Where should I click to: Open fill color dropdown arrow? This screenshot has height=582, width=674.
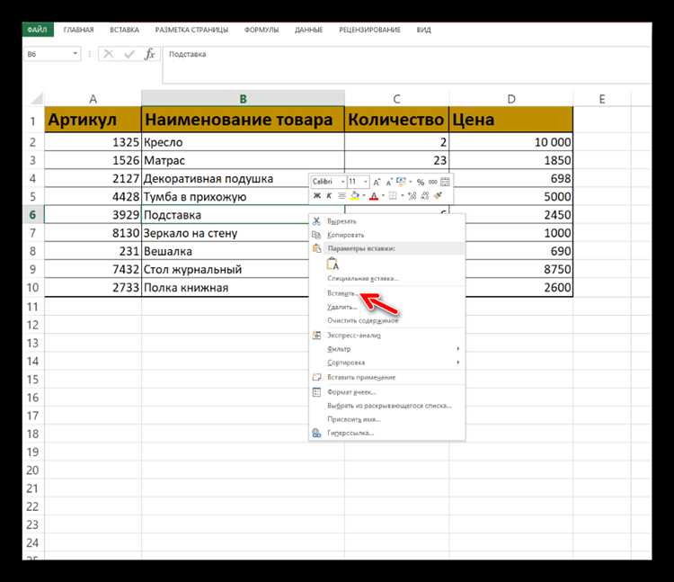364,196
